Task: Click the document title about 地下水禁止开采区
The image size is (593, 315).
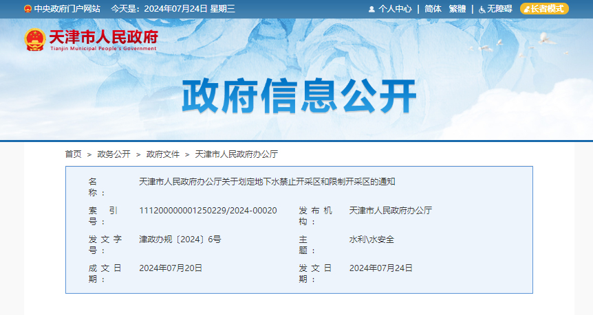Action: (x=267, y=182)
